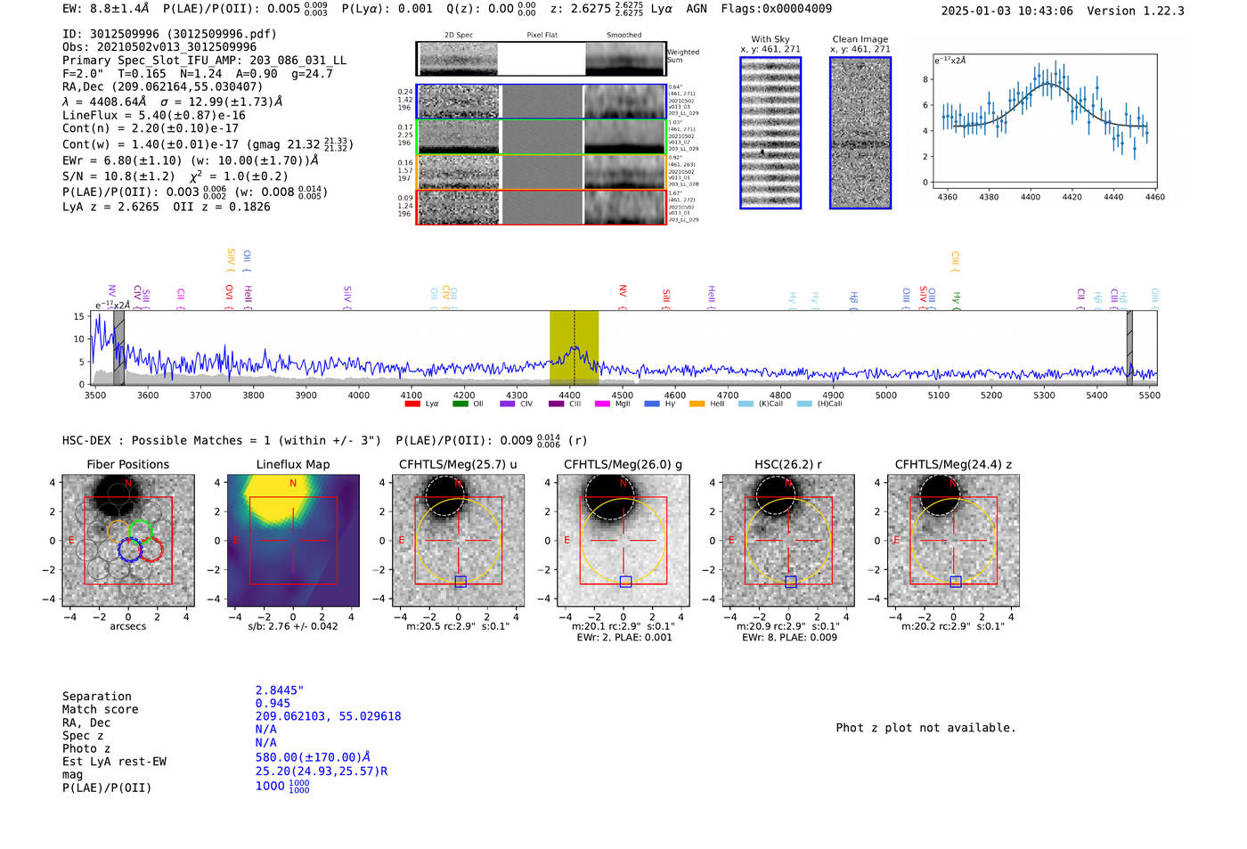The width and height of the screenshot is (1247, 849).
Task: Click the 'LyA z = 2.6265' text
Action: 110,207
